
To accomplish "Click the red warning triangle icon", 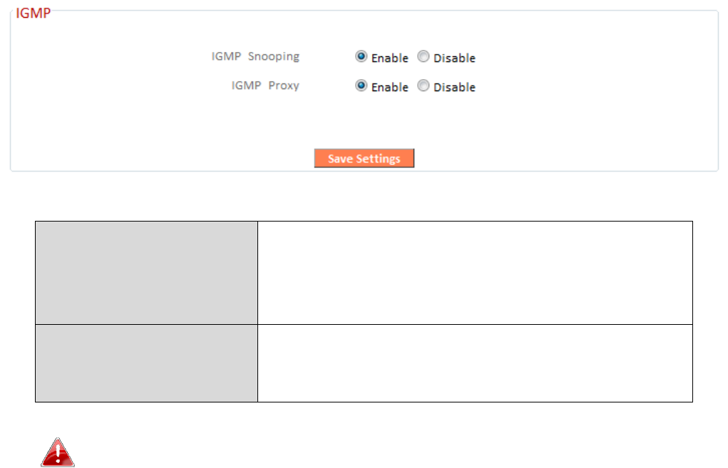I will coord(58,454).
